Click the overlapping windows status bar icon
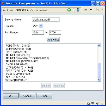This screenshot has width=106, height=106. coord(88,103)
